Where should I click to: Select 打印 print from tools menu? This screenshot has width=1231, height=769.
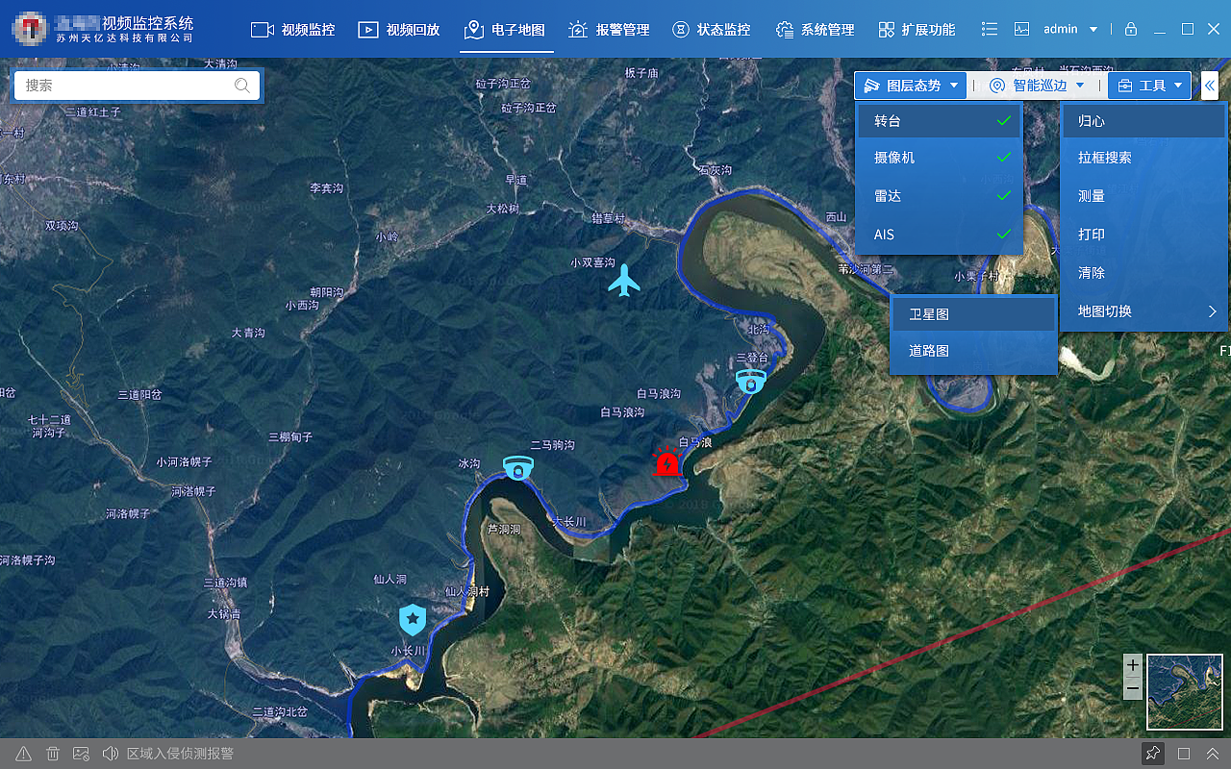(1143, 235)
